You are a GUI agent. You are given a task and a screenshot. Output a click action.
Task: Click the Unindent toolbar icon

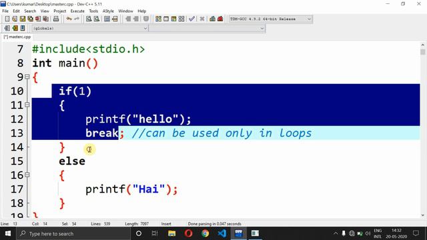[135, 19]
